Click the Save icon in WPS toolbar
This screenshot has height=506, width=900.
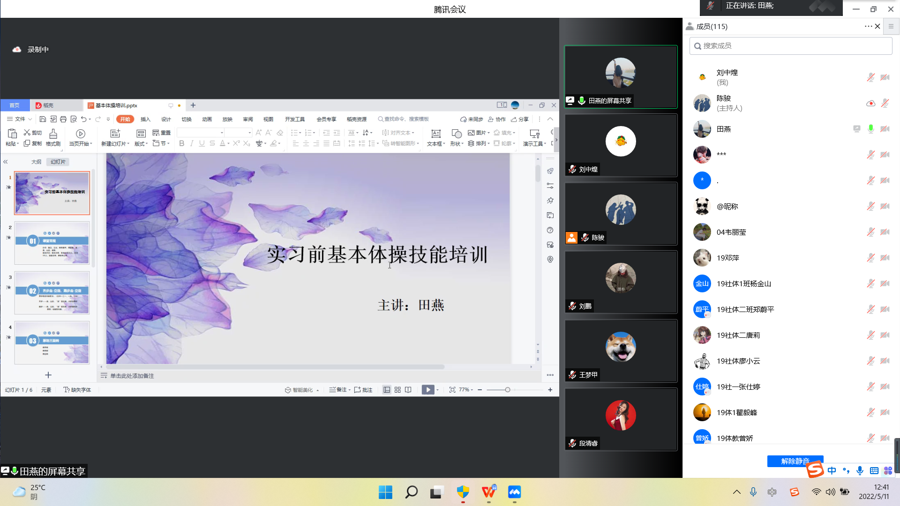[x=43, y=119]
